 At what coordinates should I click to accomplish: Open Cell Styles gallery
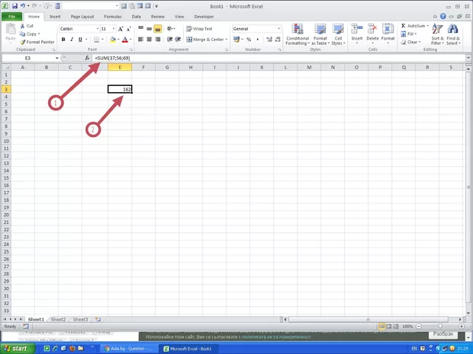coord(338,34)
